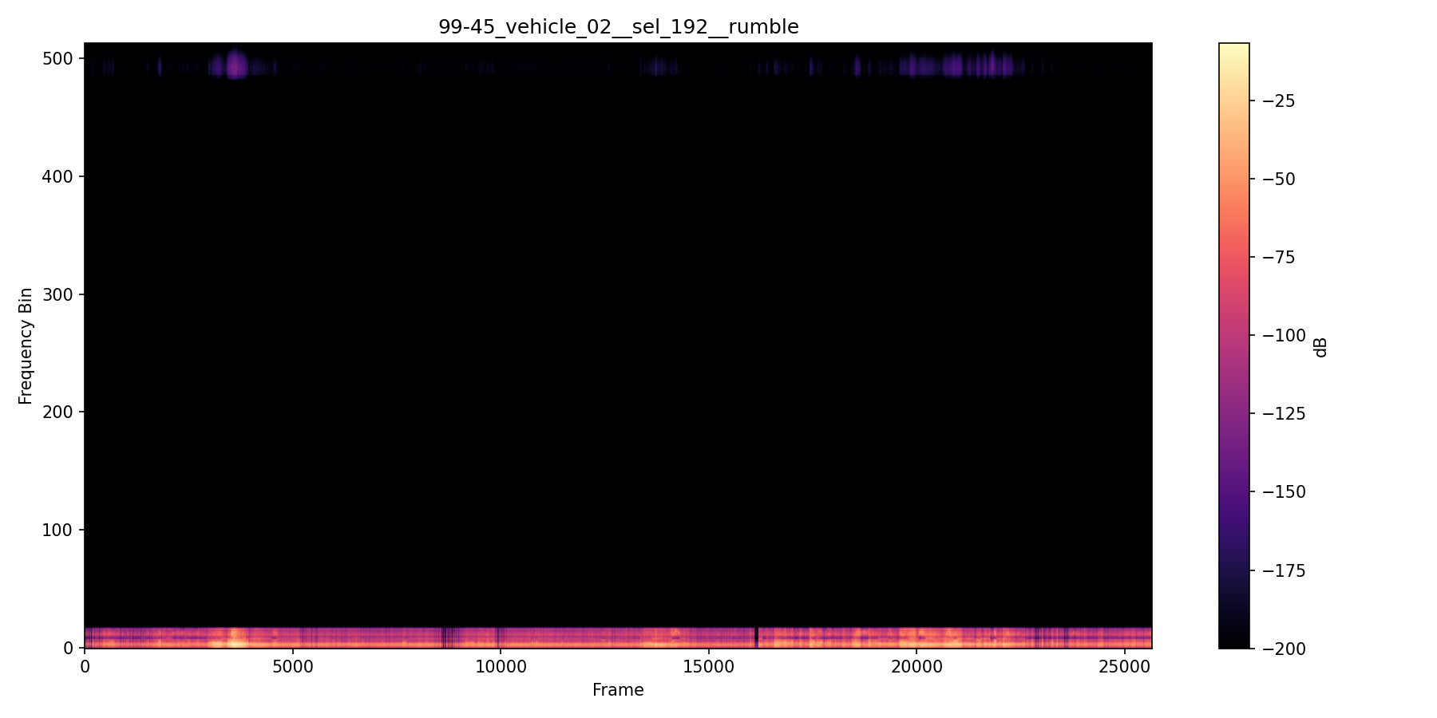1437x718 pixels.
Task: Click the -100 label on the colorbar
Action: [x=1285, y=336]
